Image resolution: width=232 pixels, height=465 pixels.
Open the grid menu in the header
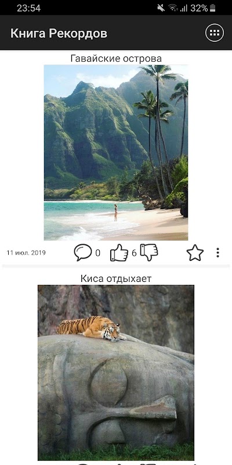[x=215, y=33]
